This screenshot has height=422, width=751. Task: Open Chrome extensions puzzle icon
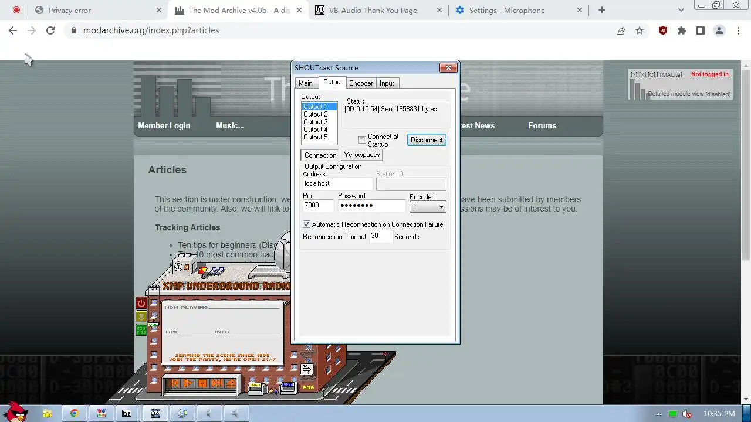(682, 30)
